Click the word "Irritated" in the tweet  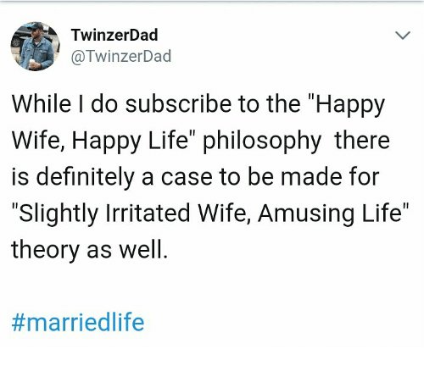pyautogui.click(x=148, y=213)
